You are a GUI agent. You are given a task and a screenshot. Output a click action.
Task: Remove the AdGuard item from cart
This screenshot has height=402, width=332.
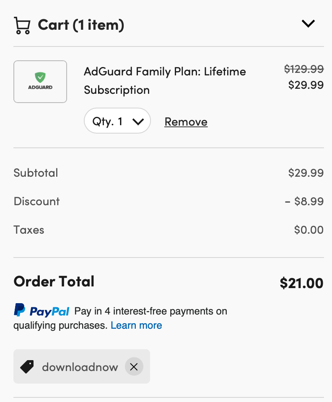(x=186, y=121)
